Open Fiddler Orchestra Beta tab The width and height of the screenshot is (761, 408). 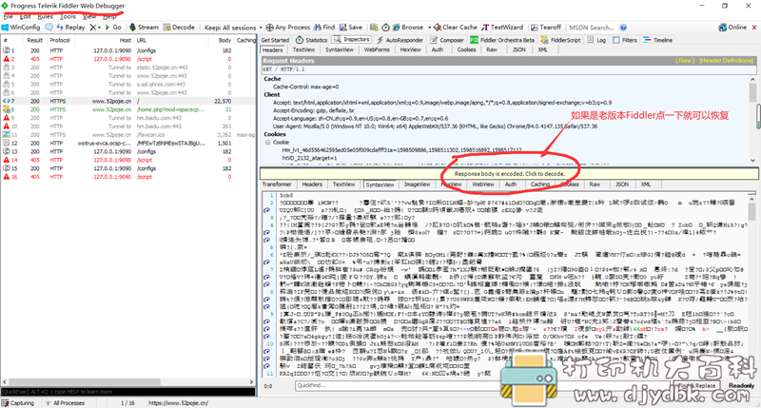point(502,40)
